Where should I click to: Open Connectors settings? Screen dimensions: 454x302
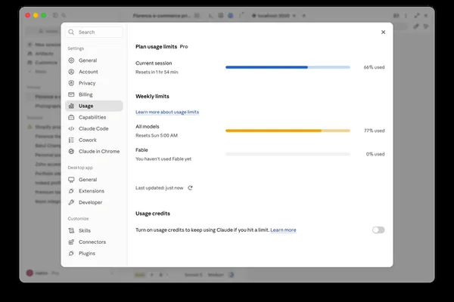(x=94, y=242)
